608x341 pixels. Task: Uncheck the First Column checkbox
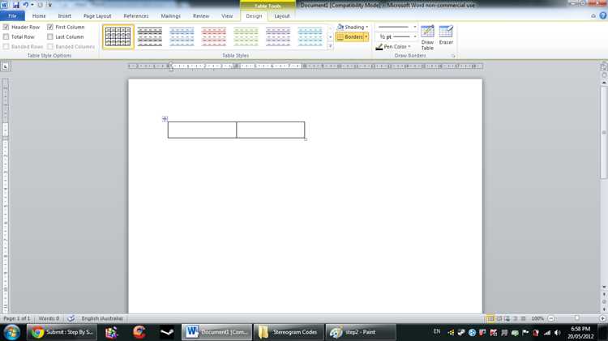tap(50, 27)
